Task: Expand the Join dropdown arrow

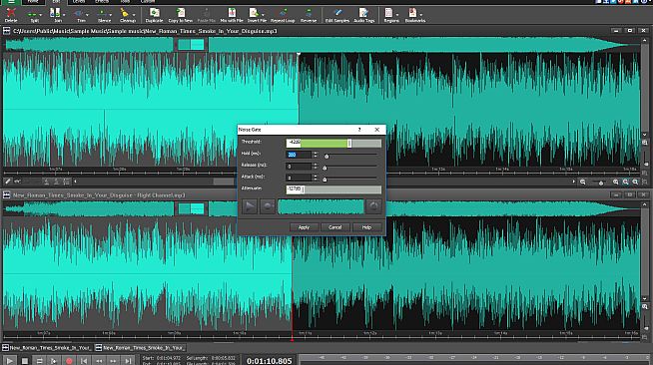Action: (64, 15)
